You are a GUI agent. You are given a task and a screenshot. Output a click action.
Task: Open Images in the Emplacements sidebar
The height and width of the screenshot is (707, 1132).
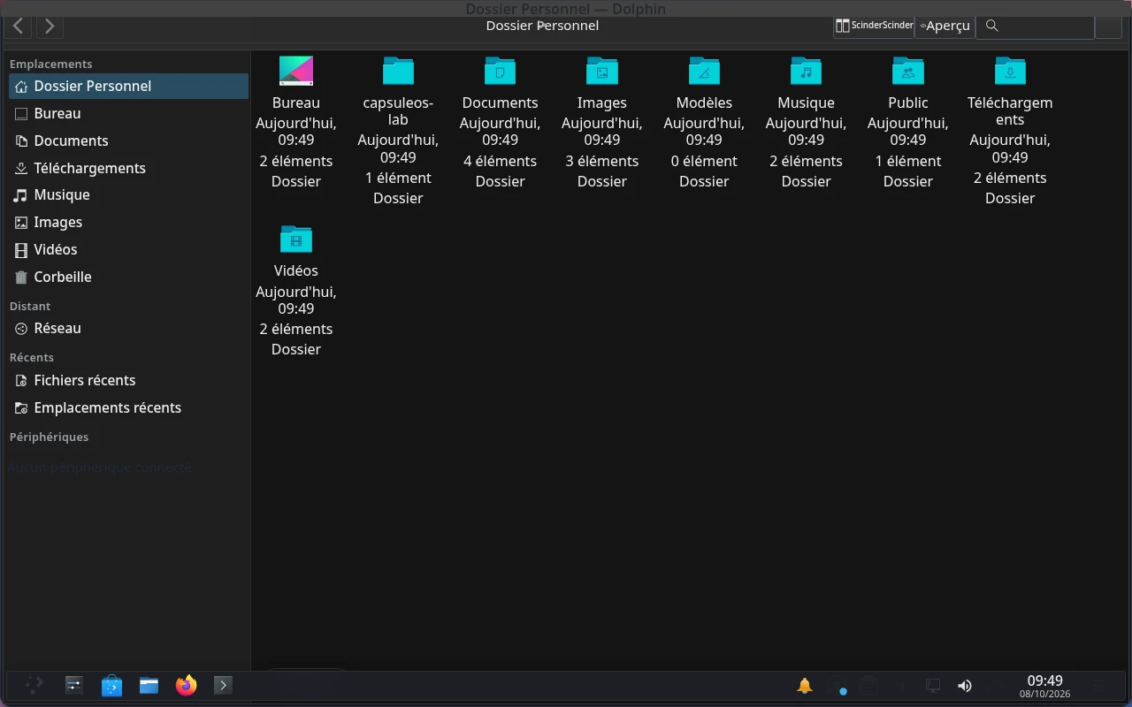[129, 222]
